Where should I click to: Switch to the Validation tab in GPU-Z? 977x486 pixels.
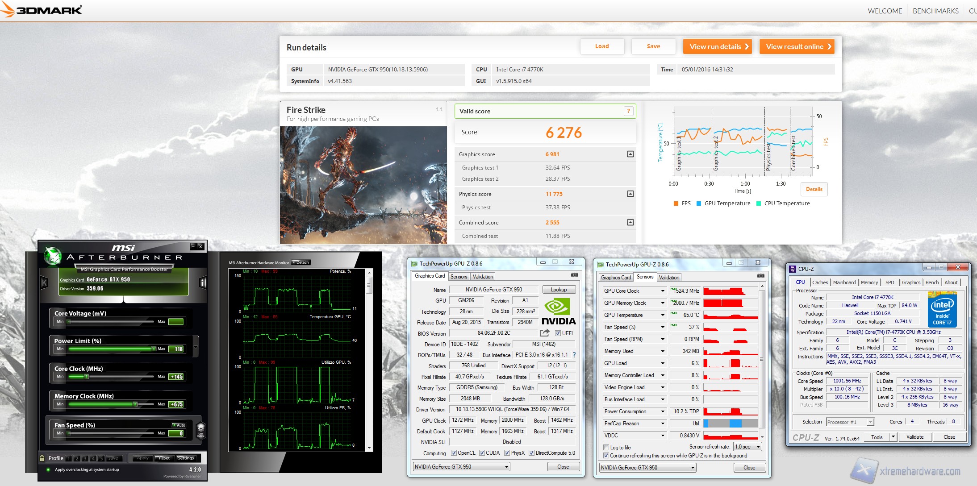[482, 276]
